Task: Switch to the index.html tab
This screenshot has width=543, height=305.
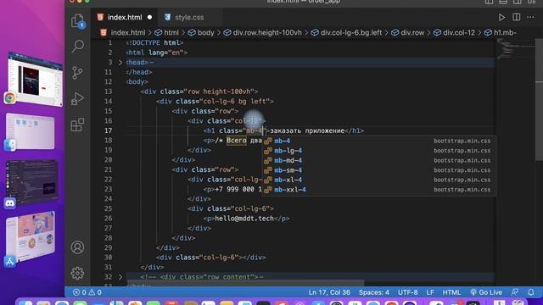Action: pyautogui.click(x=125, y=17)
